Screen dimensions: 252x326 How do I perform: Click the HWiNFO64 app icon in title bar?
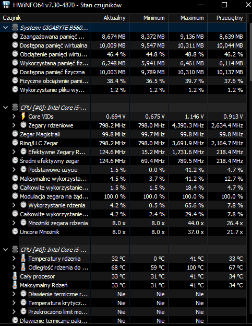pos(6,5)
